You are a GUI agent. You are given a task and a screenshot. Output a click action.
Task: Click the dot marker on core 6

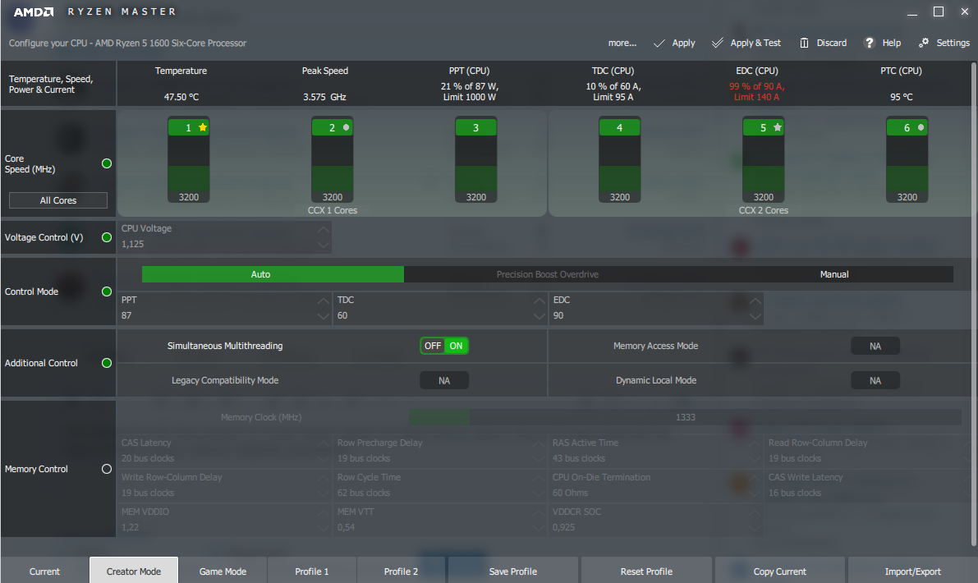coord(921,127)
